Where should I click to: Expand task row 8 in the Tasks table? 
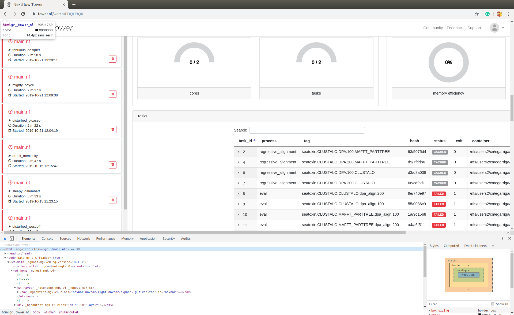click(239, 194)
